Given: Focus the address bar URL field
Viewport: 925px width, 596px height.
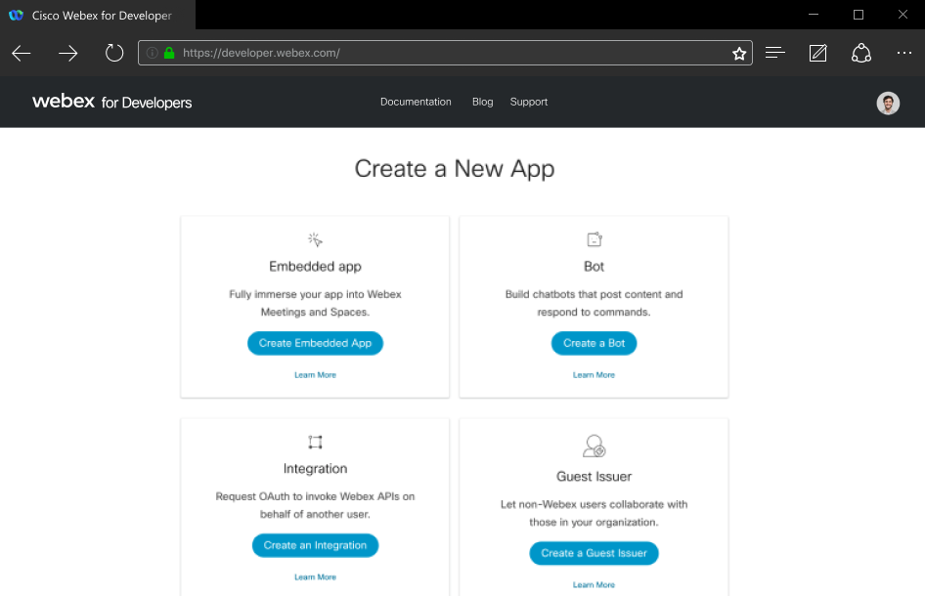Looking at the screenshot, I should click(x=445, y=53).
